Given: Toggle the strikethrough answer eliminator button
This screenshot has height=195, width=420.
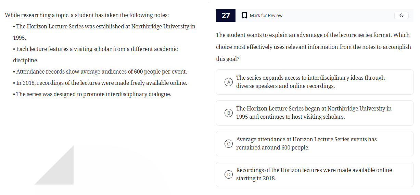Looking at the screenshot, I should [x=401, y=15].
